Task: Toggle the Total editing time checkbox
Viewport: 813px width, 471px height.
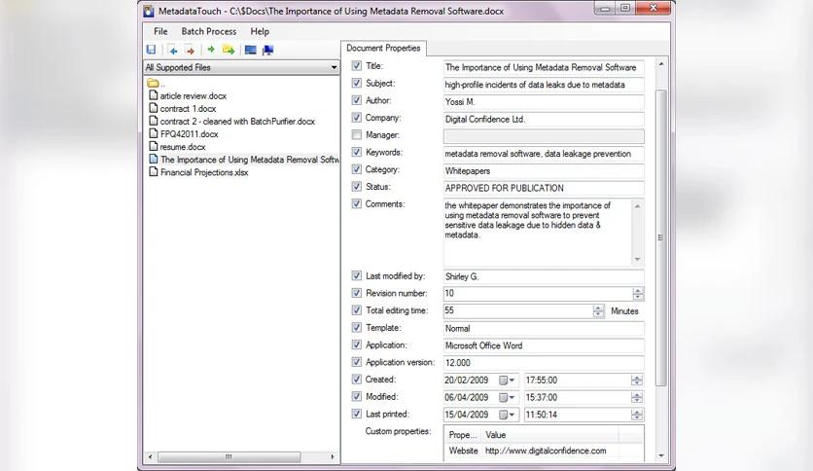Action: coord(356,310)
